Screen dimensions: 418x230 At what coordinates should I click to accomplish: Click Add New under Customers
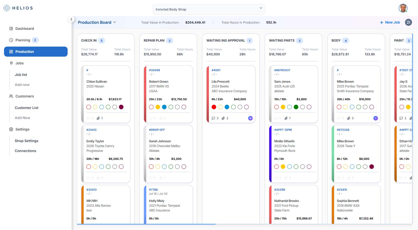click(22, 118)
